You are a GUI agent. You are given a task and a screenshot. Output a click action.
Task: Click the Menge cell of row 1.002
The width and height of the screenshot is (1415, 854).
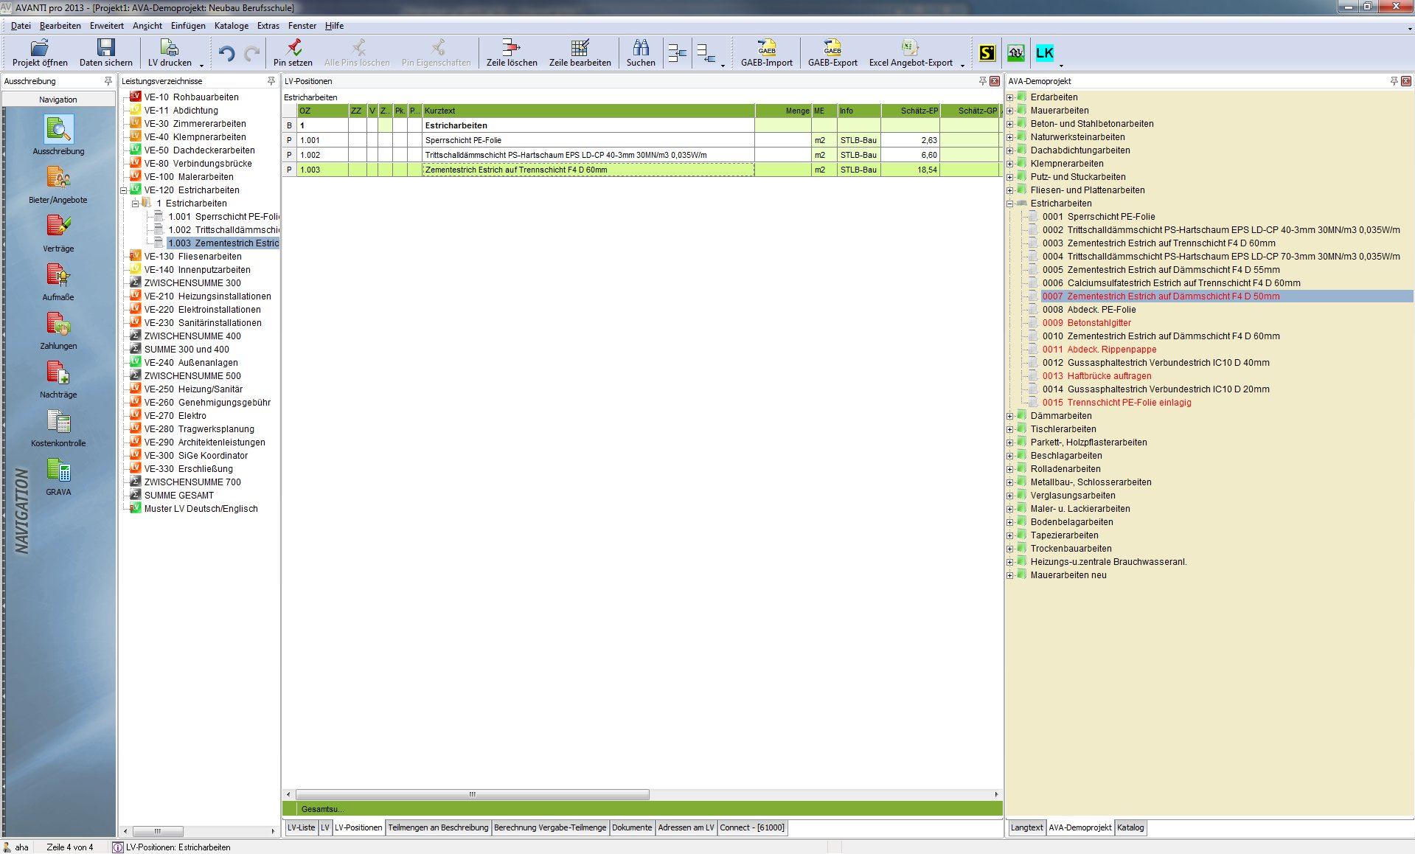tap(782, 155)
